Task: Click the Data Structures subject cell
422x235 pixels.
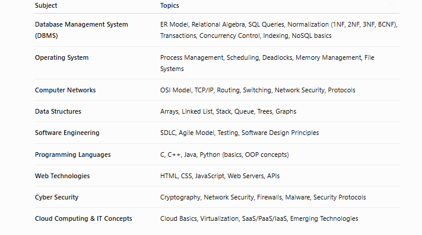Action: [58, 111]
